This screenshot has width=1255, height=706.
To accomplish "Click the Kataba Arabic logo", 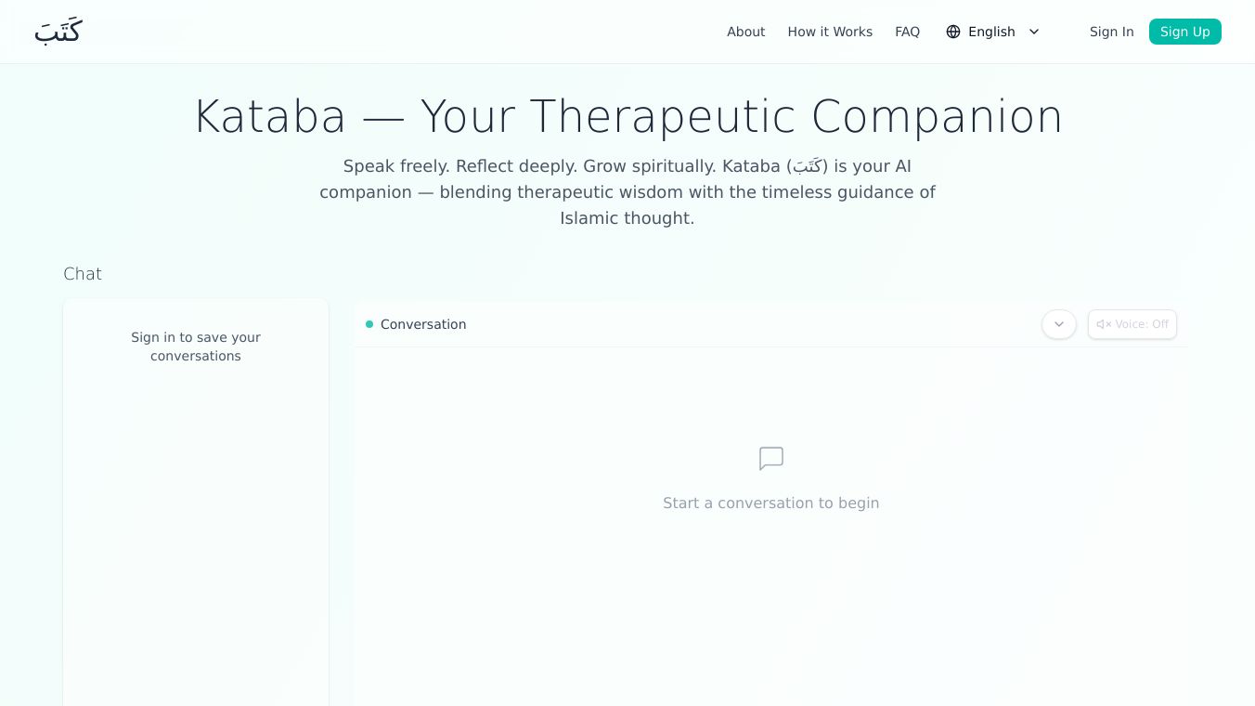I will pos(58,32).
